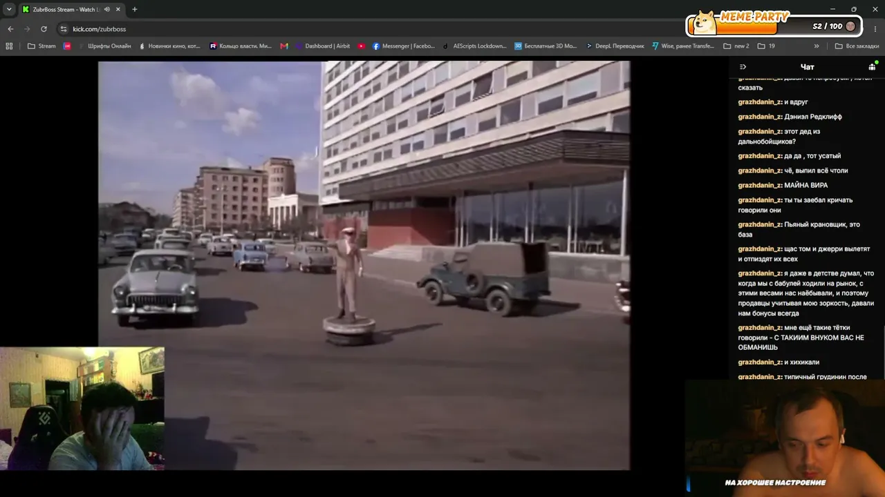The height and width of the screenshot is (497, 885).
Task: Click chat message 'Пьяный крановщик, это база'
Action: click(799, 229)
